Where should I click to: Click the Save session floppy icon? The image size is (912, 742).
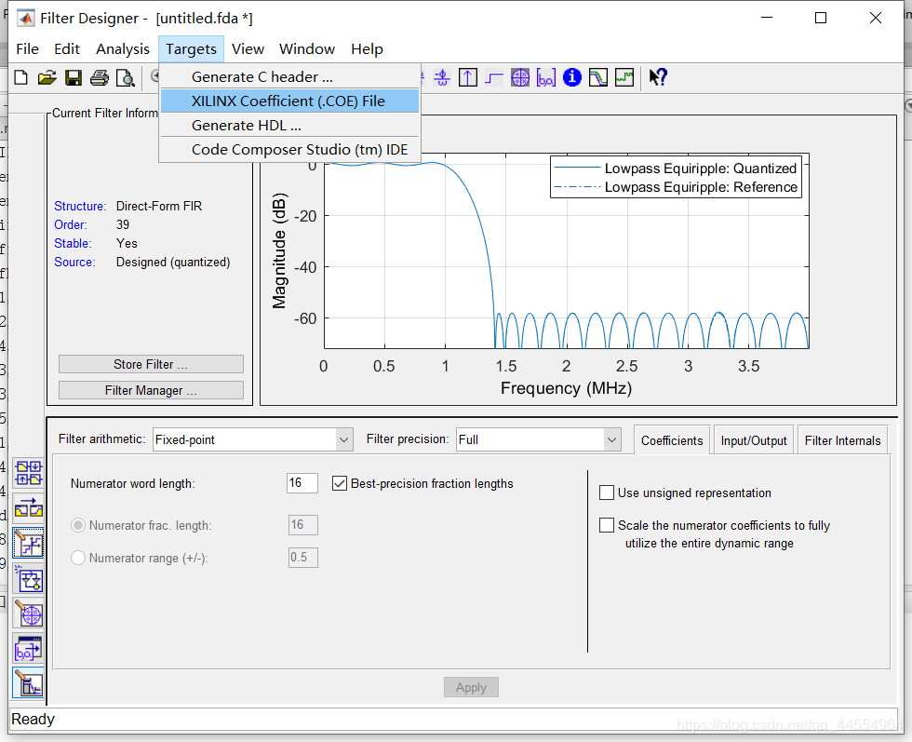pos(74,77)
